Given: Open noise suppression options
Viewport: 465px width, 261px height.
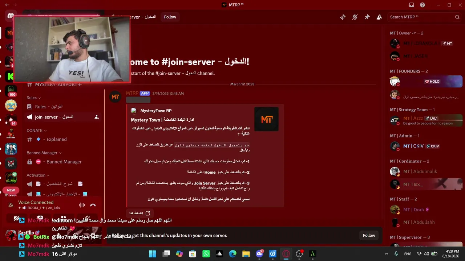Looking at the screenshot, I should 82,205.
